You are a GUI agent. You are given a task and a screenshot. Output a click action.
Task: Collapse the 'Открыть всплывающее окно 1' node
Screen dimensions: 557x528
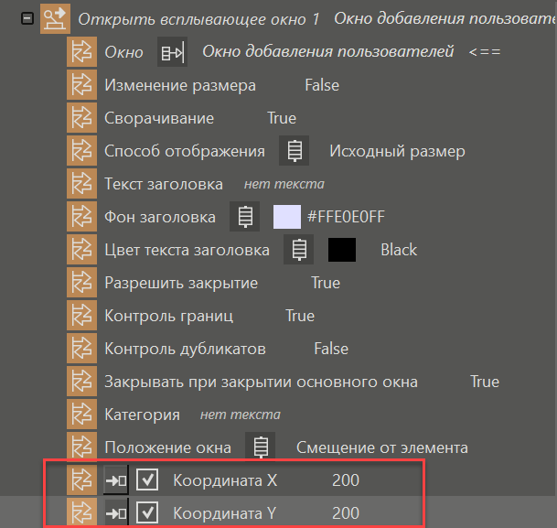click(x=27, y=19)
